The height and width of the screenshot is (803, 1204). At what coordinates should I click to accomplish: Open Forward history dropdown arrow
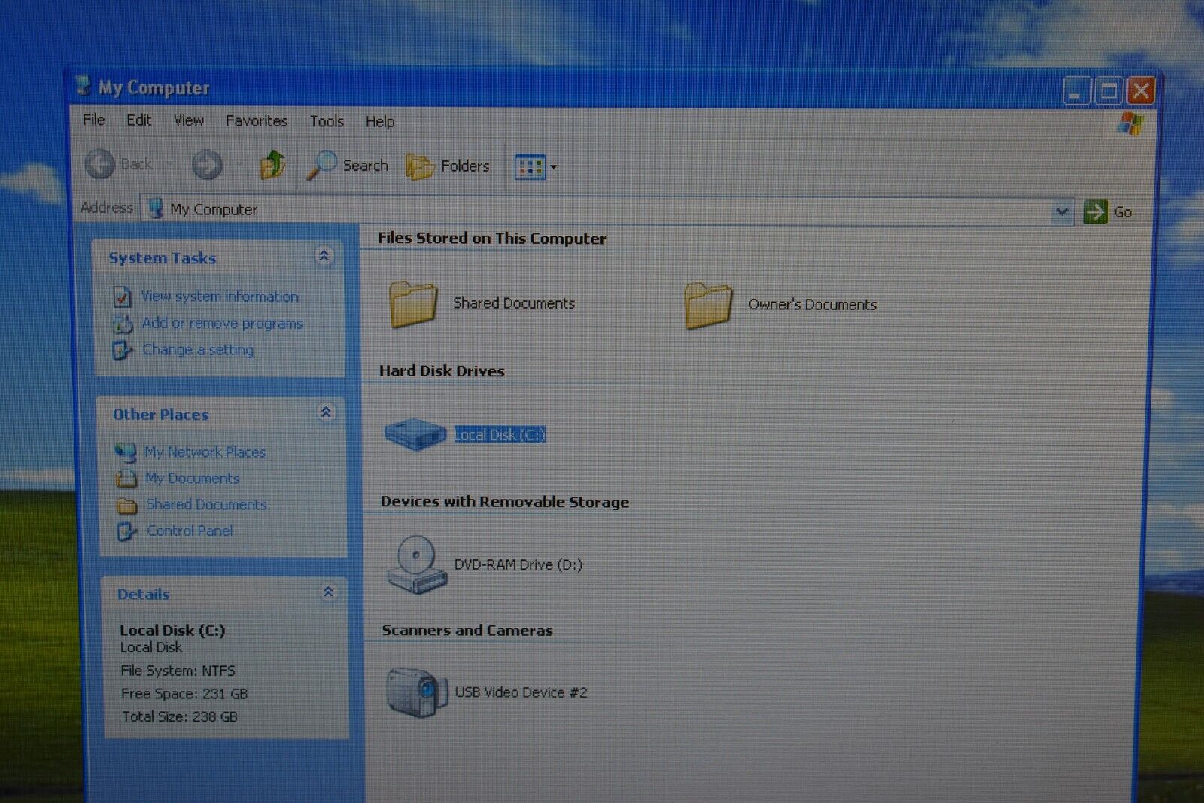pyautogui.click(x=239, y=164)
